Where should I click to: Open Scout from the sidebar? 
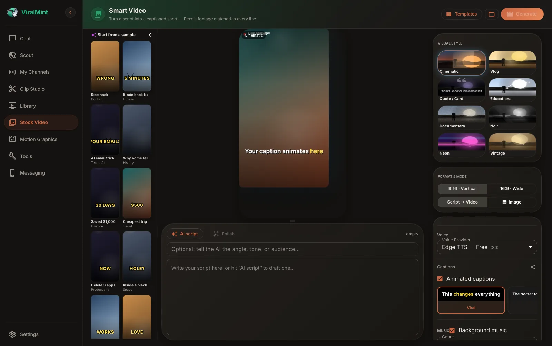(x=41, y=55)
